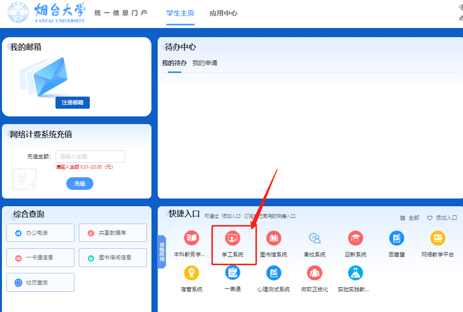Screen dimensions: 463x312
Task: Open the 微软正版化 icon
Action: (314, 273)
